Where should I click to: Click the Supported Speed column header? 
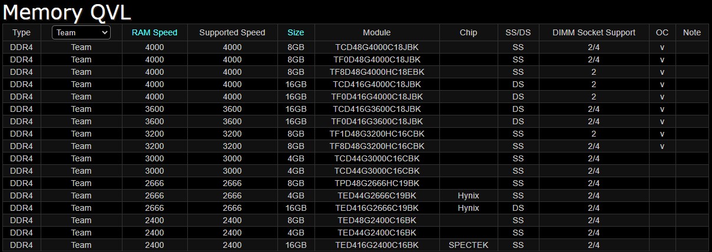click(x=232, y=33)
